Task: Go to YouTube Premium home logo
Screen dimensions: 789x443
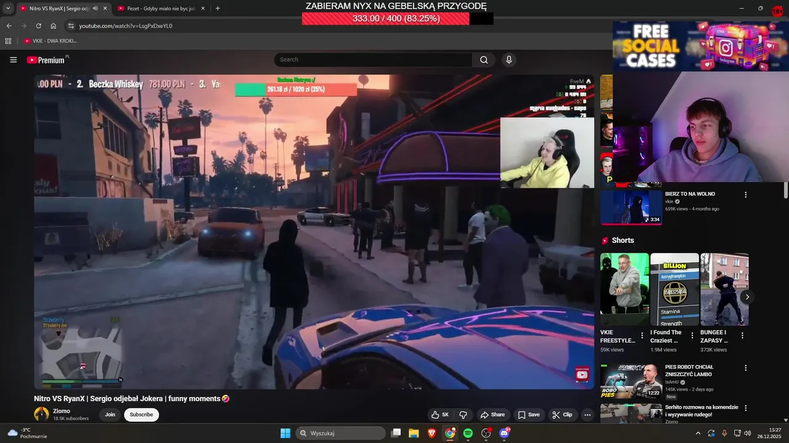Action: 47,60
